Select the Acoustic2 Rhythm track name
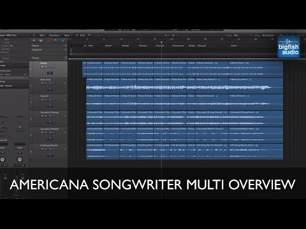This screenshot has height=229, width=306. click(x=50, y=129)
